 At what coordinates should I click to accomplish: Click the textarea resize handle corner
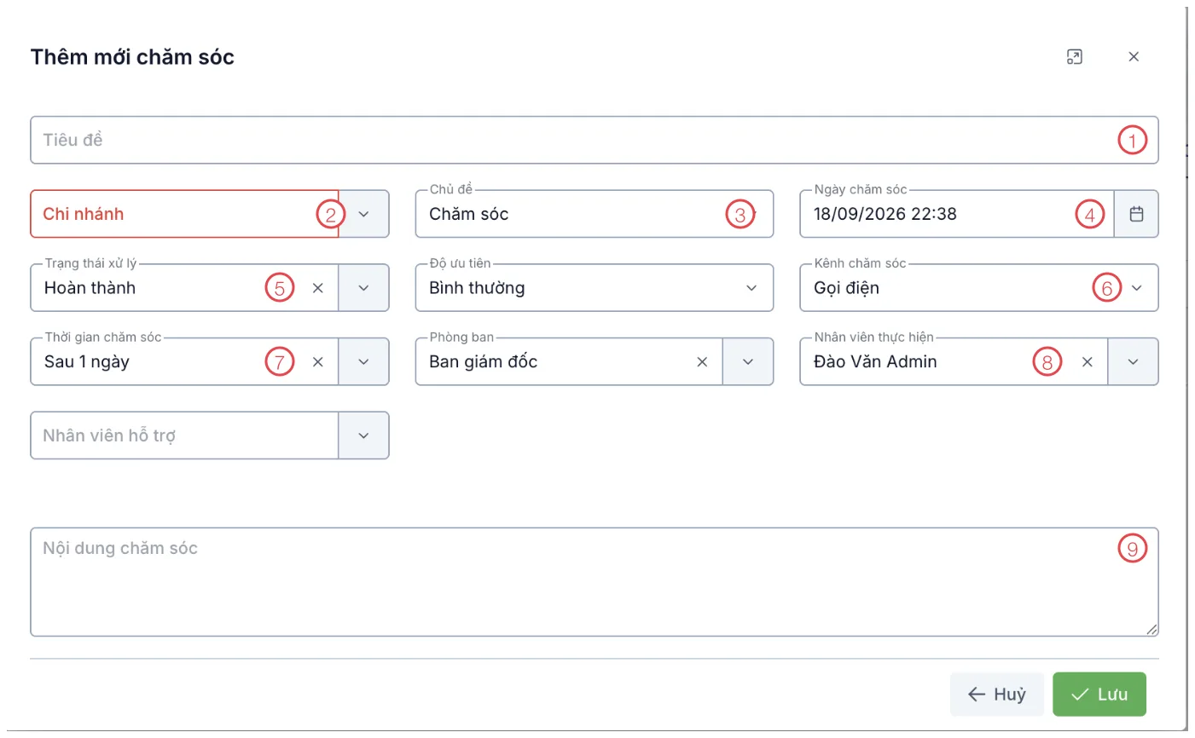pos(1151,630)
